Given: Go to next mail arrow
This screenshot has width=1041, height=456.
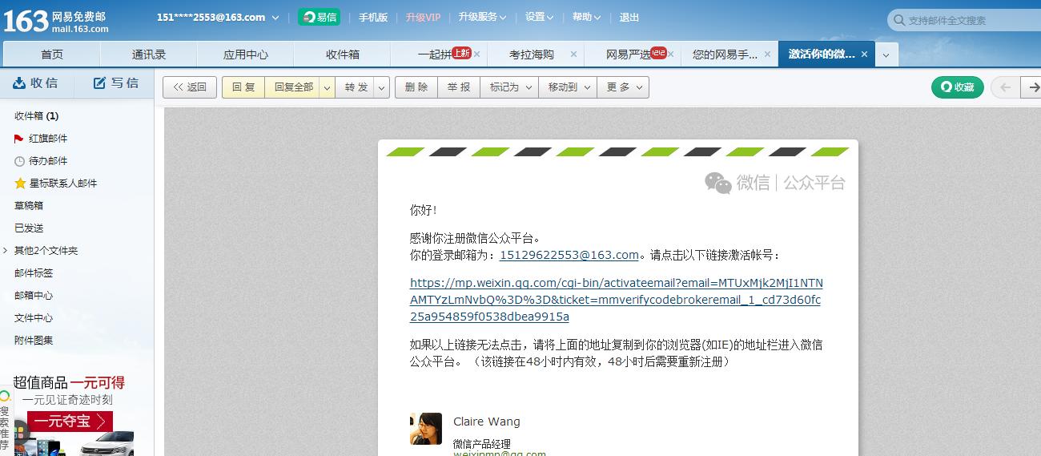Looking at the screenshot, I should pos(1033,87).
